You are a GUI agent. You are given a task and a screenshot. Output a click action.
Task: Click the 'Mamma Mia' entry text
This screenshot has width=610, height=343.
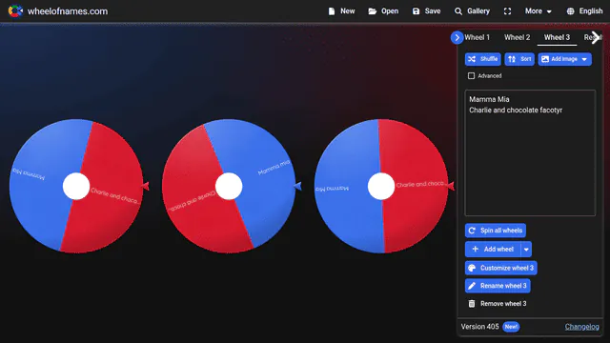coord(489,99)
